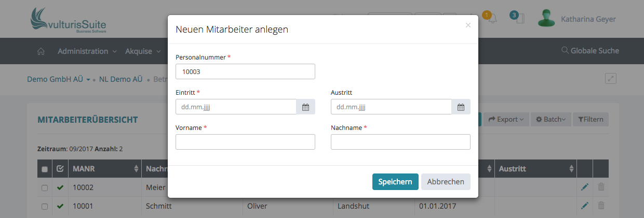Check the checkbox for employee 10001

pyautogui.click(x=45, y=206)
